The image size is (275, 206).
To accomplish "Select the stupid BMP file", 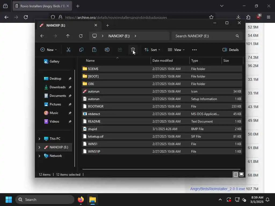I will pos(162,129).
